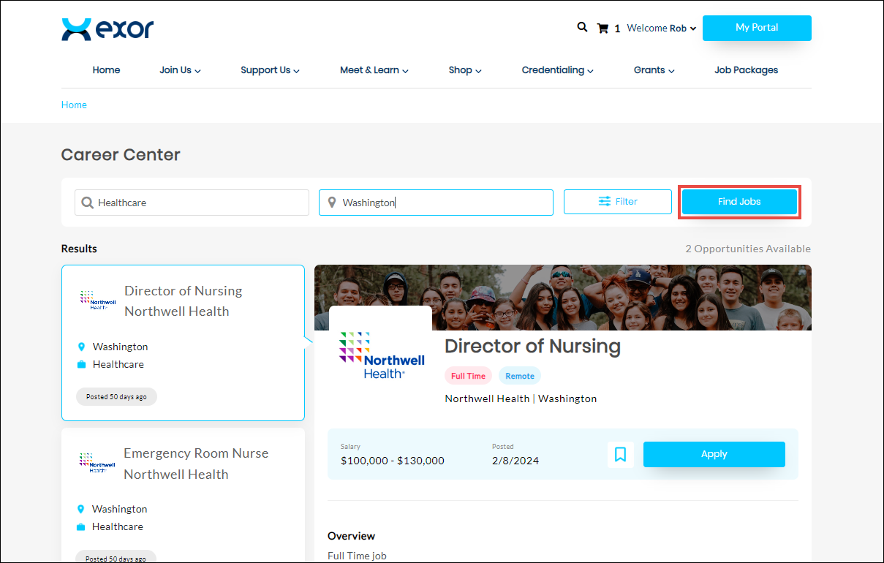Viewport: 884px width, 563px height.
Task: Bookmark the Director of Nursing job
Action: (620, 454)
